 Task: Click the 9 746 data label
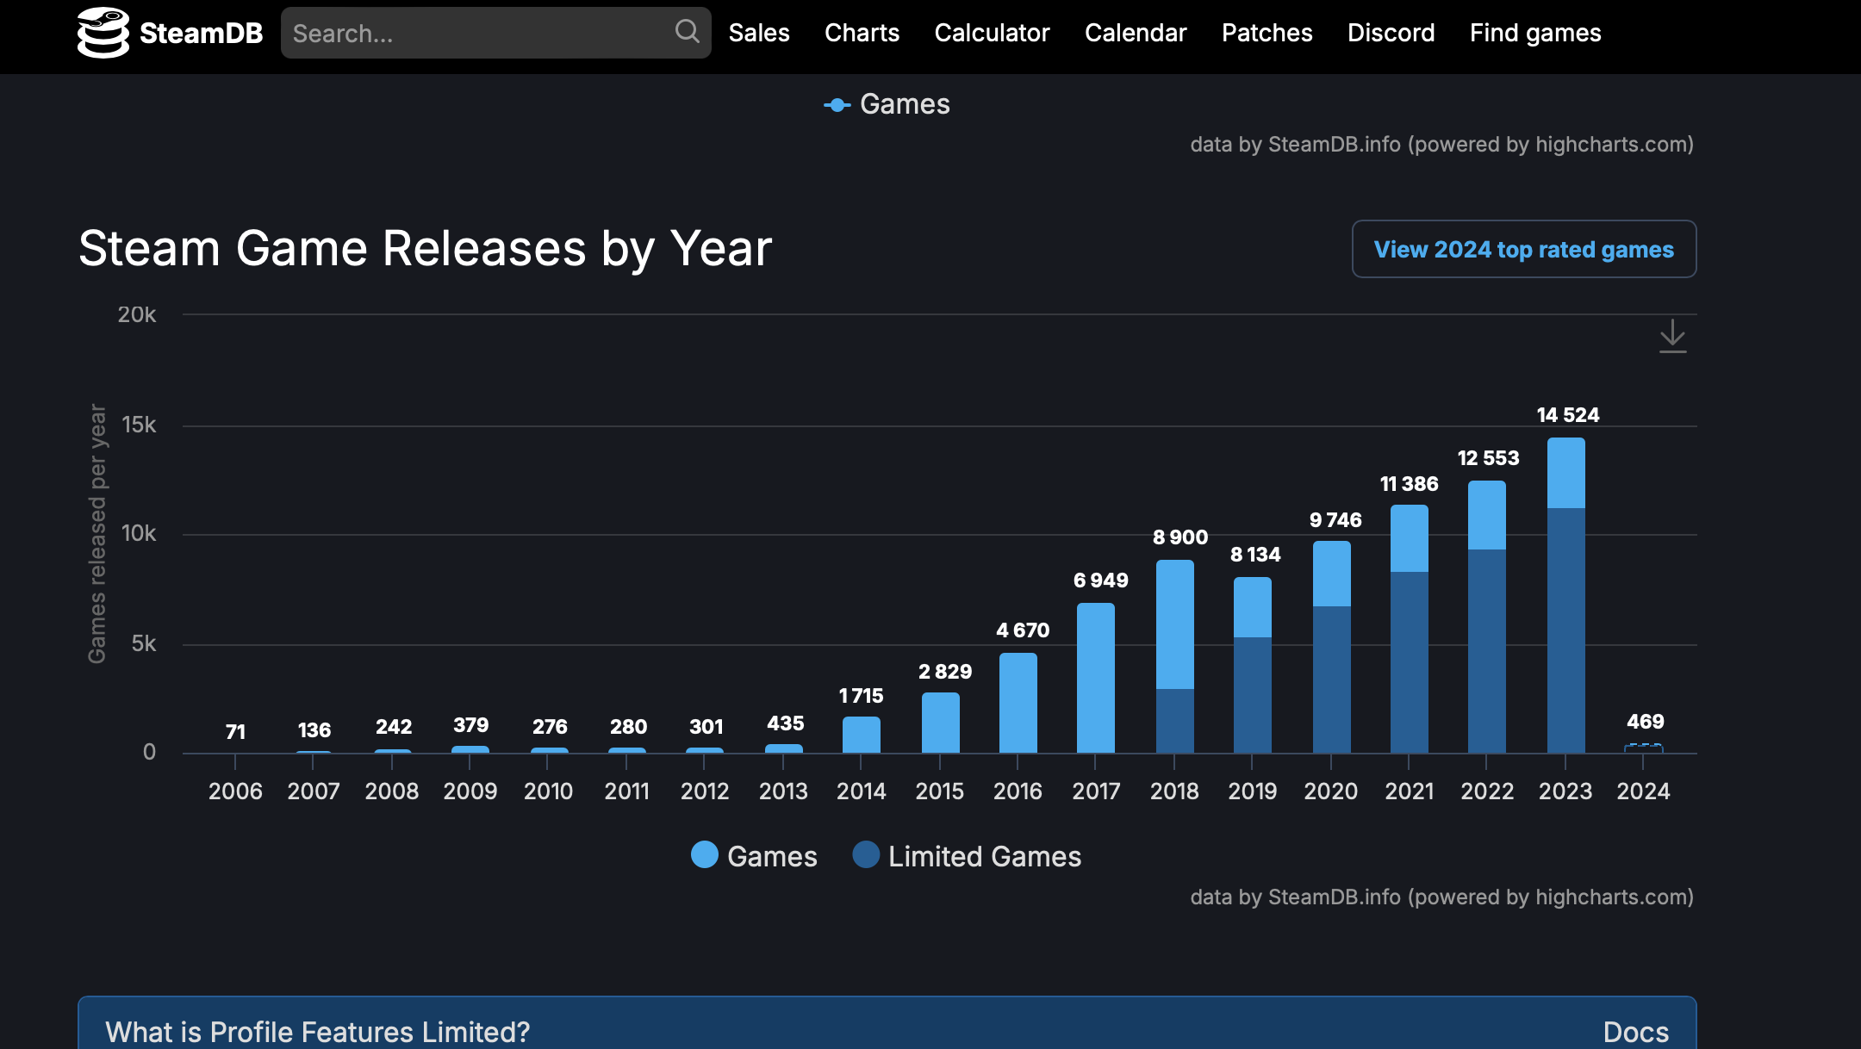(x=1335, y=520)
